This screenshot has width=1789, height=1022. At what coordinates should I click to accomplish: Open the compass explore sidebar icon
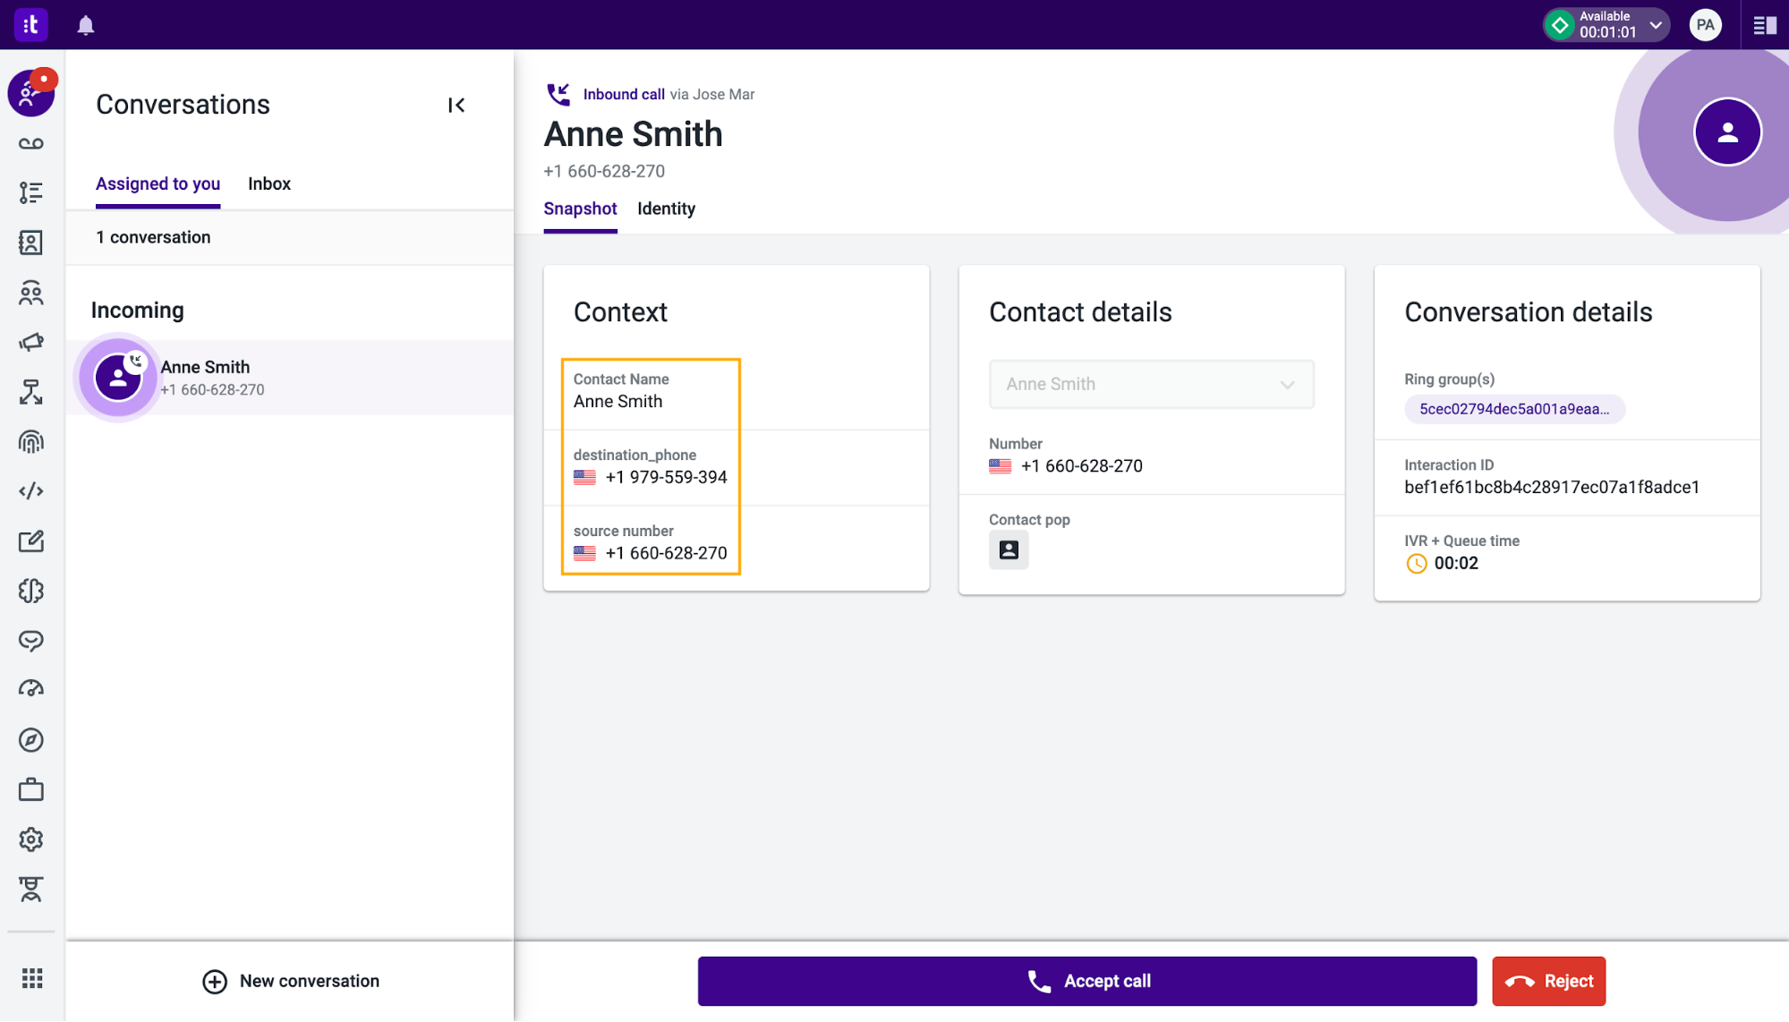click(31, 740)
